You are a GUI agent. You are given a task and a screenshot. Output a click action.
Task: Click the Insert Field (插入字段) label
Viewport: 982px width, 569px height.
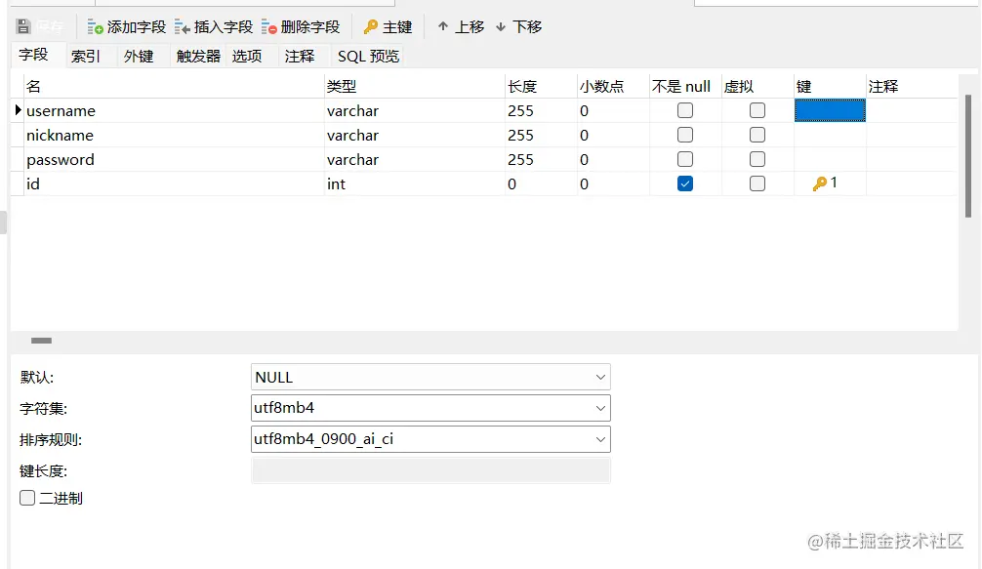[x=224, y=27]
